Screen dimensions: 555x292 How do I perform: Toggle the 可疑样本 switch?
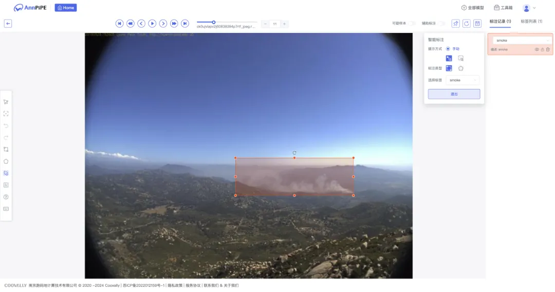pos(412,24)
